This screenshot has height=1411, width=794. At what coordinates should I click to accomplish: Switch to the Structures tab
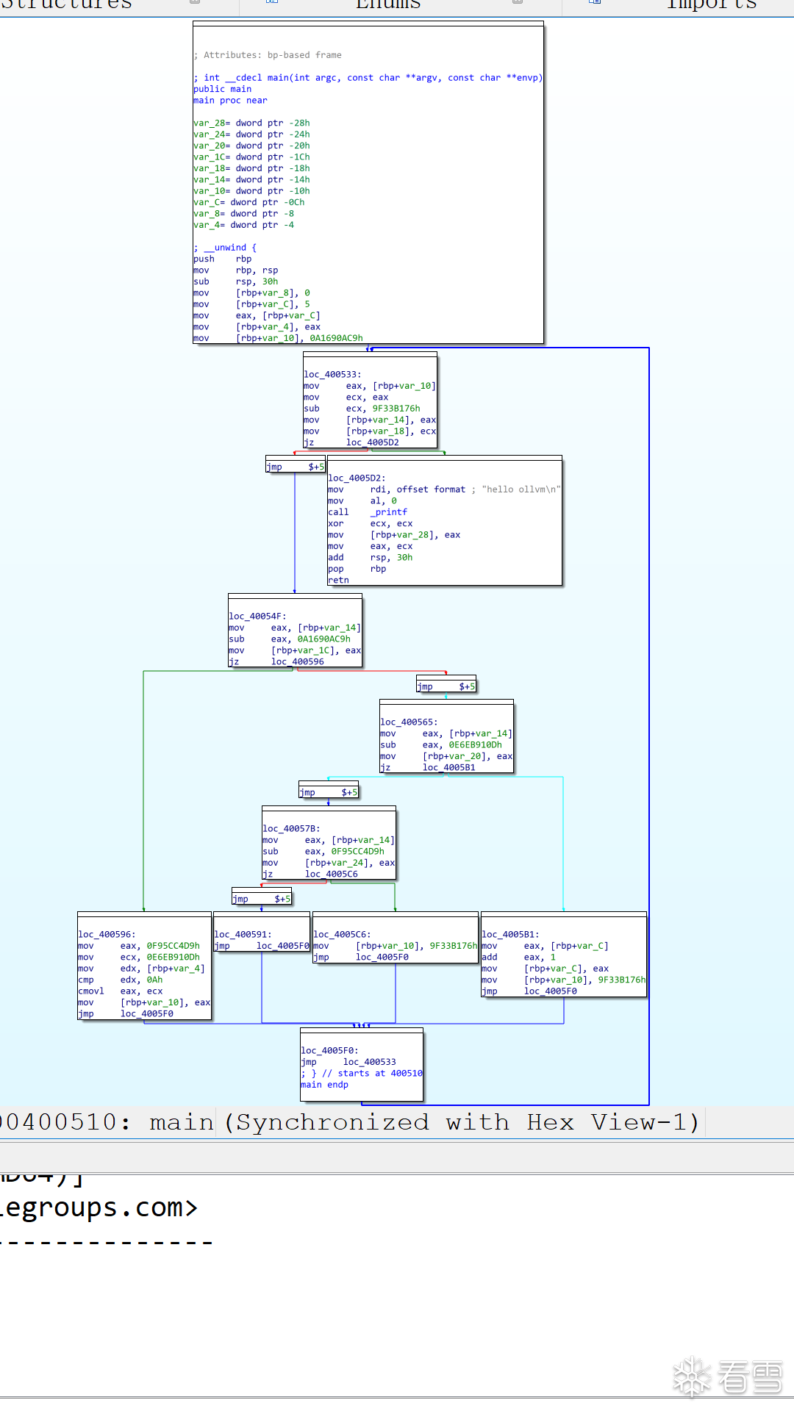(66, 4)
